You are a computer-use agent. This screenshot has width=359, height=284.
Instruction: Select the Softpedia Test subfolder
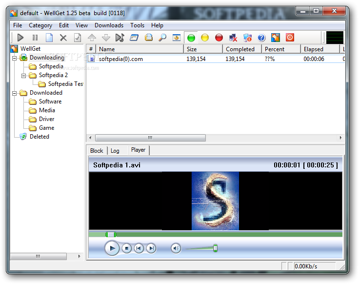pos(66,84)
